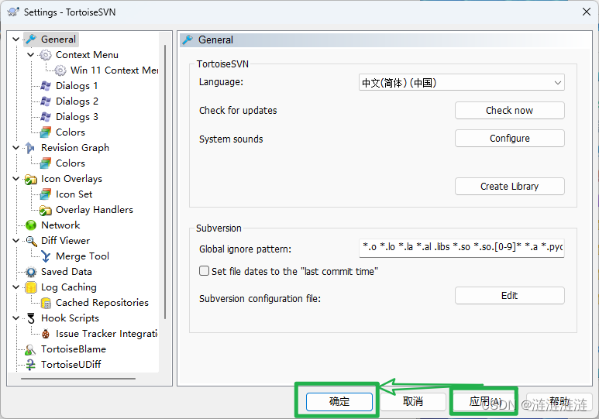Click the TortoiseUDiff icon
Image resolution: width=599 pixels, height=419 pixels.
[x=30, y=365]
